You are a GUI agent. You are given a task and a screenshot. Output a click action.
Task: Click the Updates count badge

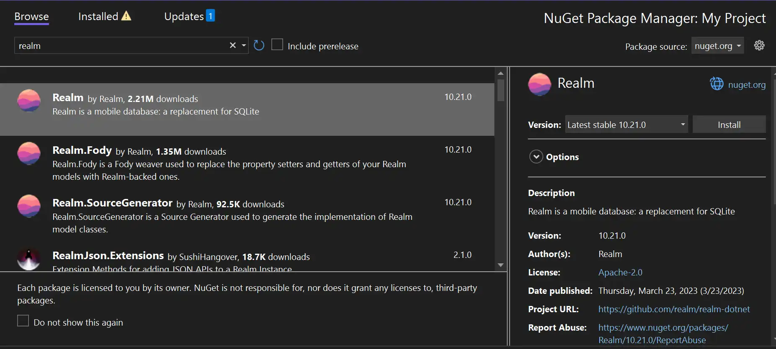211,16
